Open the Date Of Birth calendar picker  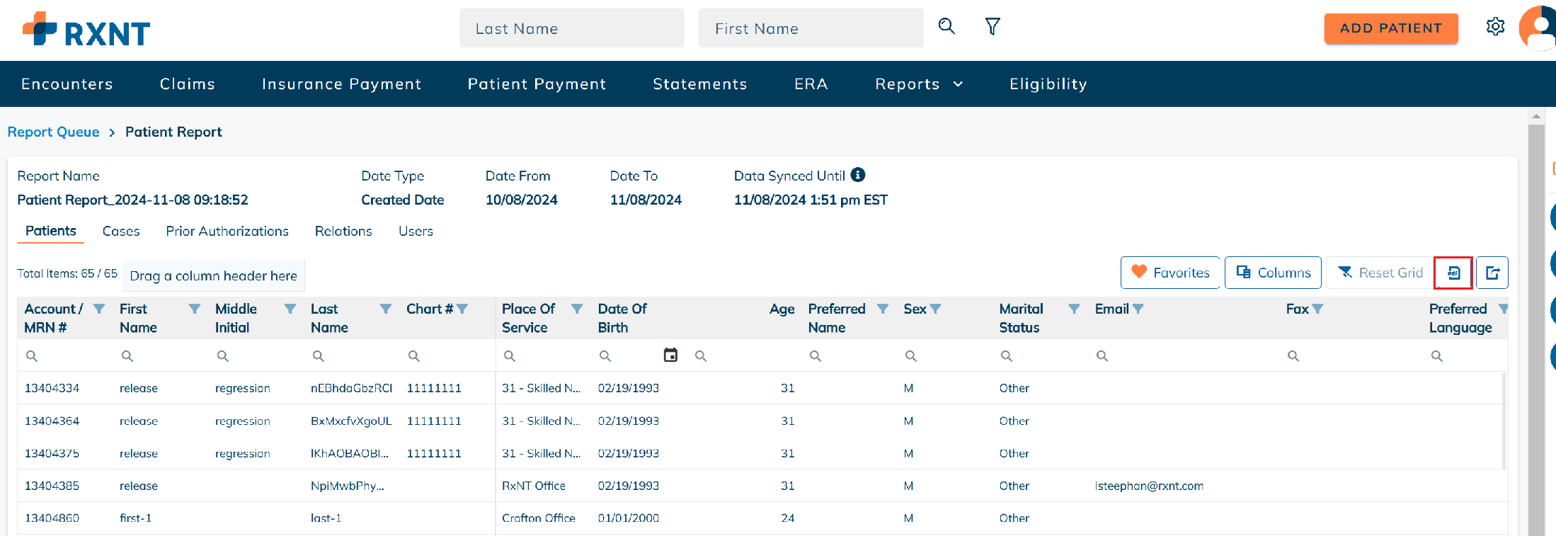click(670, 355)
